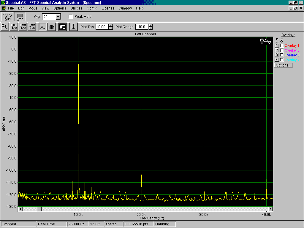Click the Hanning window status field
The width and height of the screenshot is (304, 228).
point(165,224)
